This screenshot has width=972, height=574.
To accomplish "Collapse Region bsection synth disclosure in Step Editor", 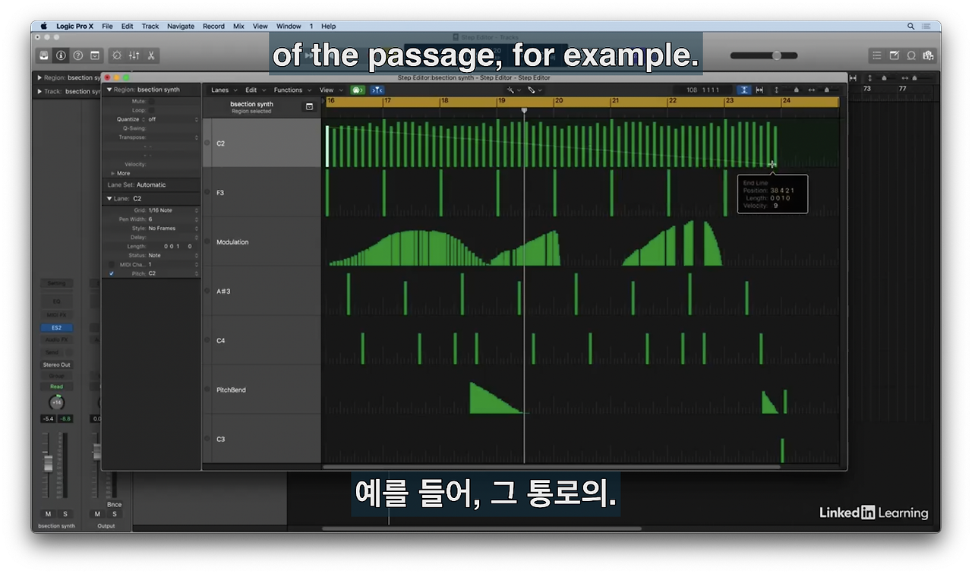I will (x=109, y=90).
